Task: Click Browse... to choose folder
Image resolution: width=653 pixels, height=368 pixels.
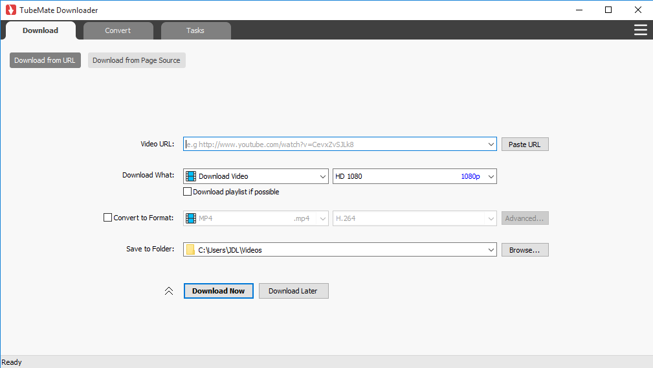Action: coord(525,249)
